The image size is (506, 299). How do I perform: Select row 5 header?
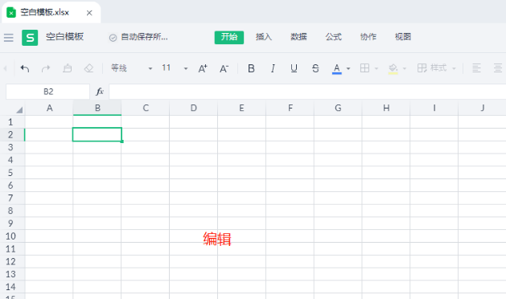click(x=12, y=173)
